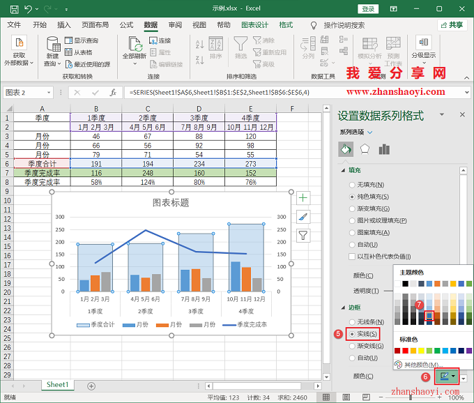The width and height of the screenshot is (474, 403).
Task: Add a new sheet button
Action: (x=91, y=386)
